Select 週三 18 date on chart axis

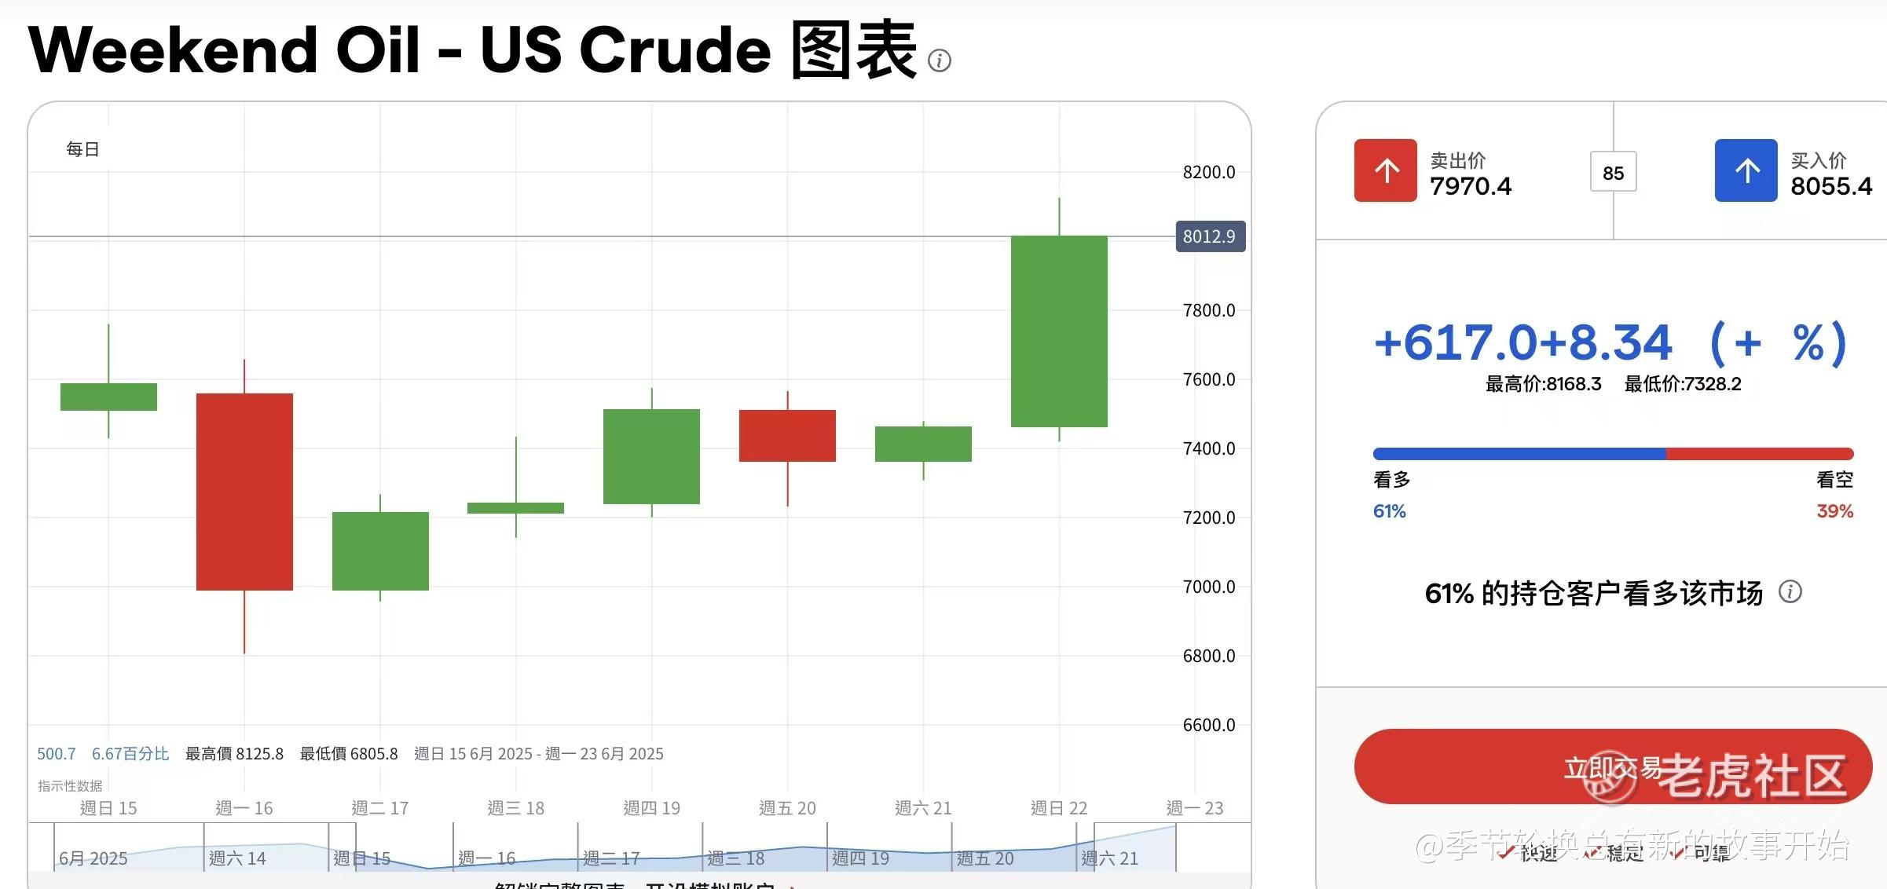coord(515,808)
